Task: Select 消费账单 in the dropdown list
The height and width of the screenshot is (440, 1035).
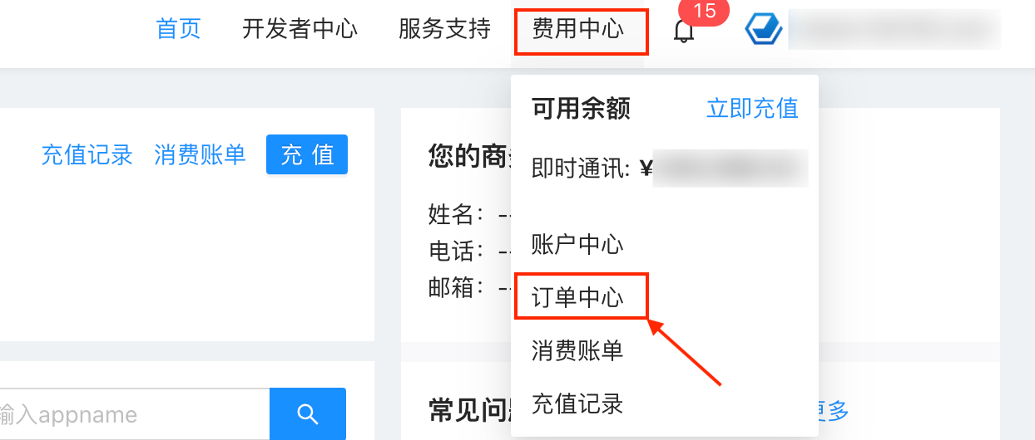Action: 577,350
